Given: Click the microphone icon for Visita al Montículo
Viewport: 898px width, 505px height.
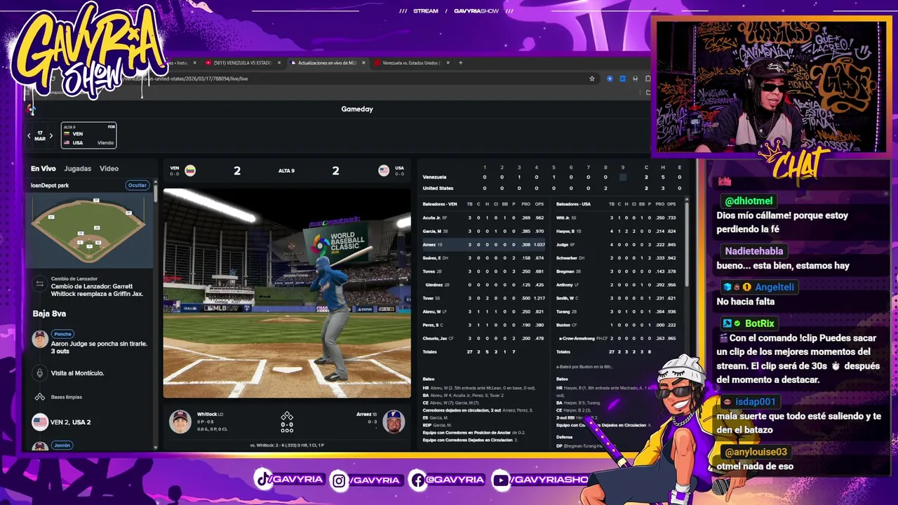Looking at the screenshot, I should (x=40, y=373).
